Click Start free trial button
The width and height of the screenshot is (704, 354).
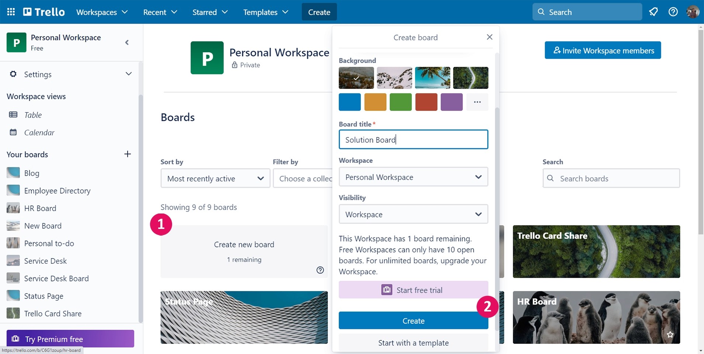click(414, 290)
